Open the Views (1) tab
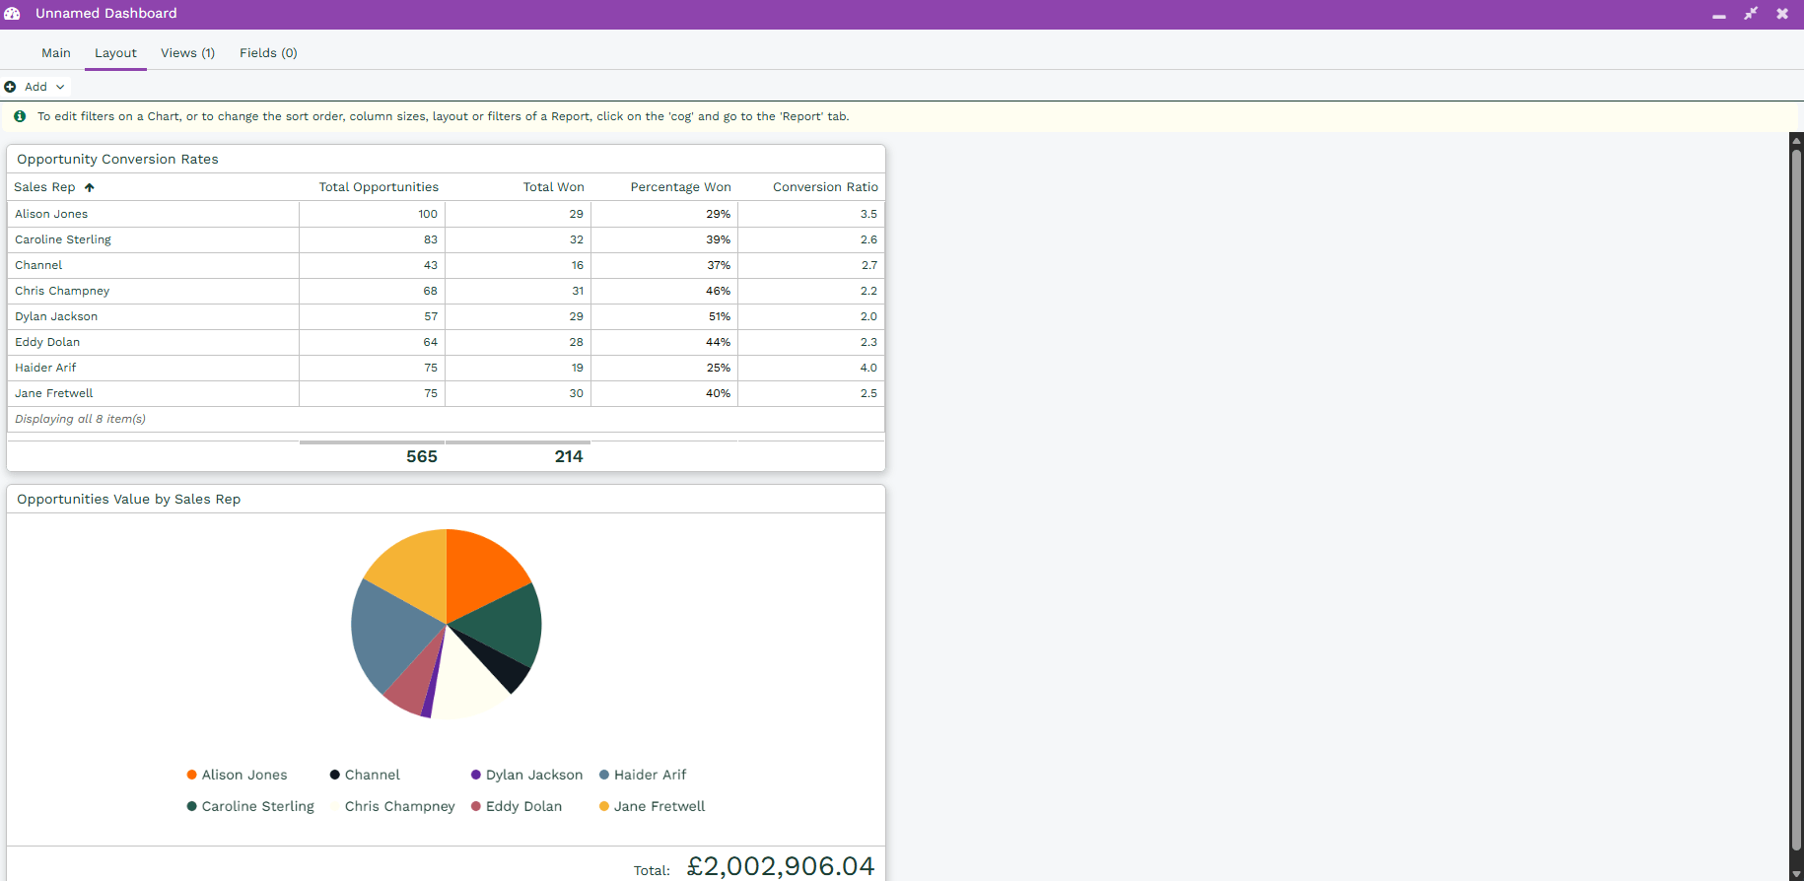 (x=187, y=53)
